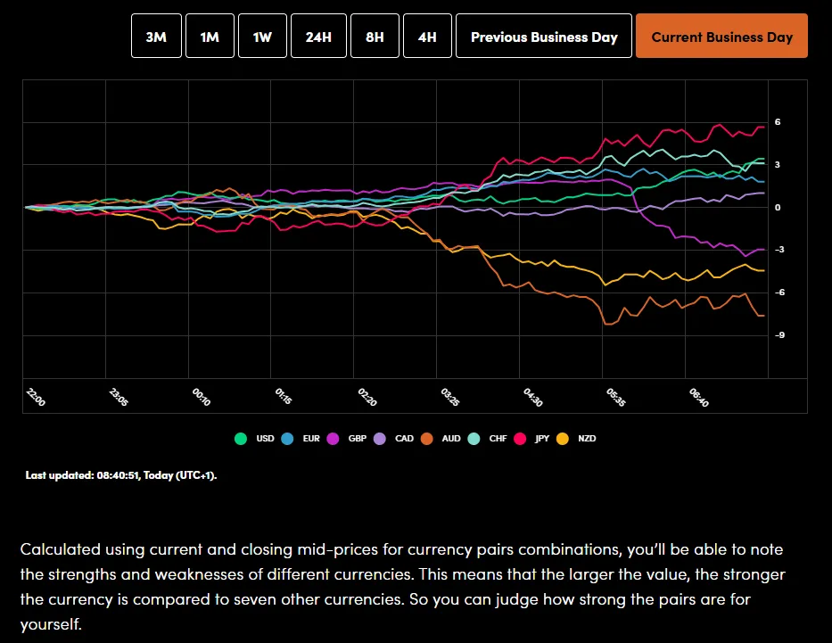Click the y-axis value -3
Image resolution: width=832 pixels, height=643 pixels.
778,250
